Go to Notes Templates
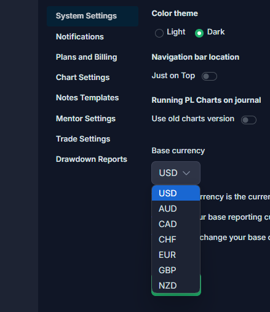 (x=87, y=98)
